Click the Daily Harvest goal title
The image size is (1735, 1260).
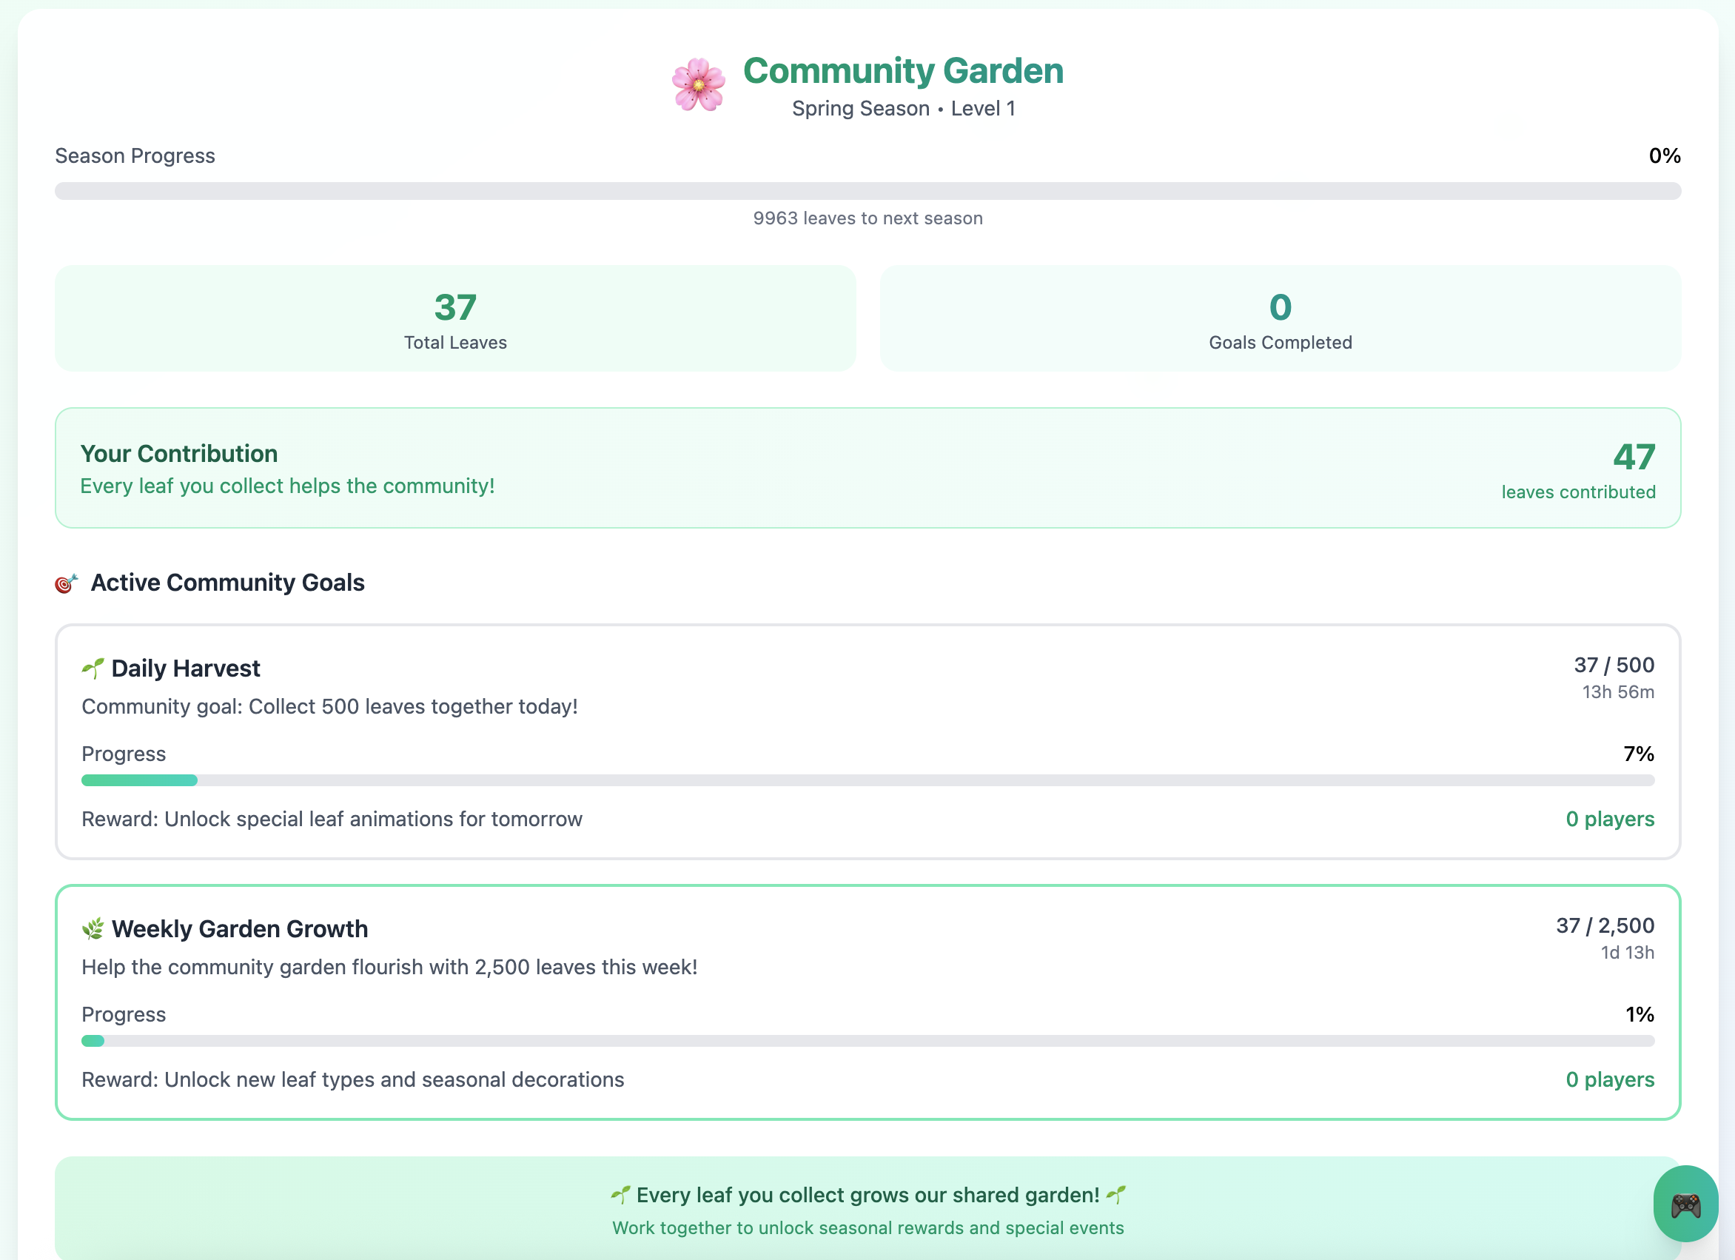pos(186,668)
